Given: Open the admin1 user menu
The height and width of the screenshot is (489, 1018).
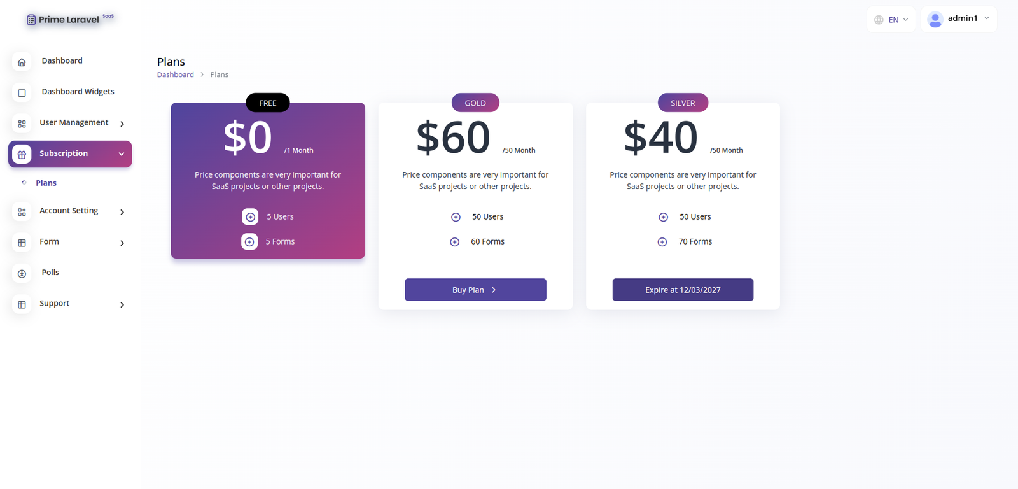Looking at the screenshot, I should pos(958,19).
